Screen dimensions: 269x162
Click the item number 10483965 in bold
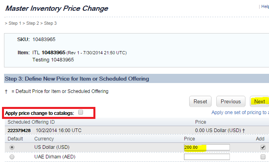53,52
